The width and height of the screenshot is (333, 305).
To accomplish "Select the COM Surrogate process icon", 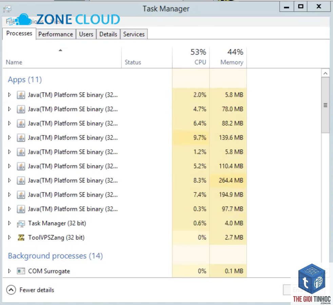I will (x=21, y=271).
